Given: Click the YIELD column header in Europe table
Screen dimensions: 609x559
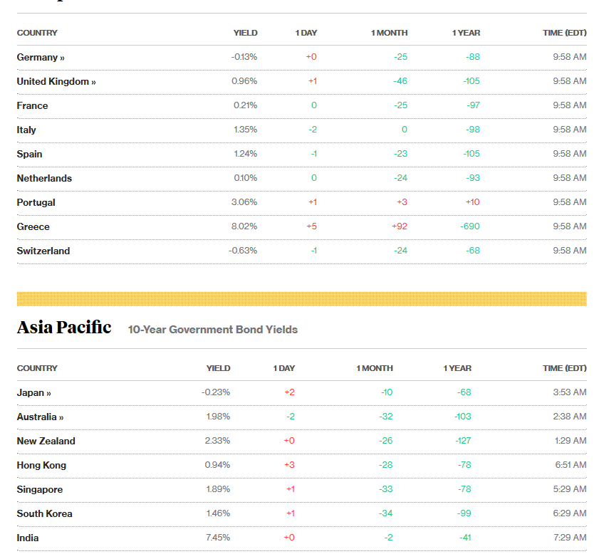Looking at the screenshot, I should (245, 33).
